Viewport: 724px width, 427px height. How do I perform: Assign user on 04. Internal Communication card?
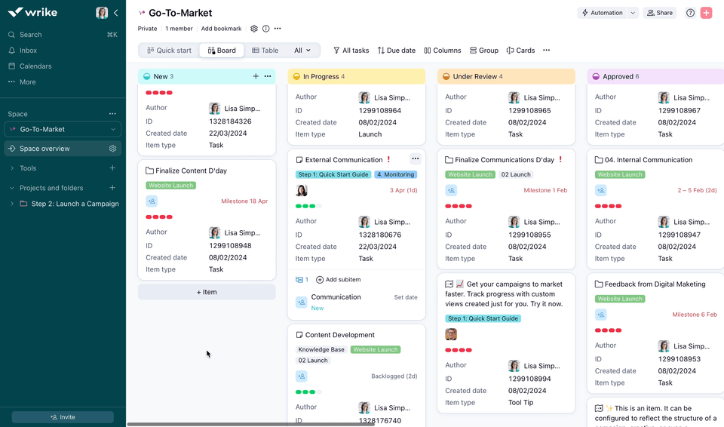601,190
